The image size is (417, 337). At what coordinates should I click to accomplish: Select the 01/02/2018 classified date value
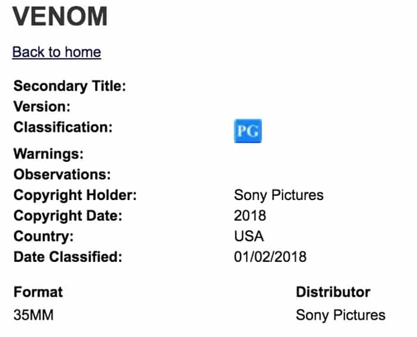pyautogui.click(x=270, y=257)
